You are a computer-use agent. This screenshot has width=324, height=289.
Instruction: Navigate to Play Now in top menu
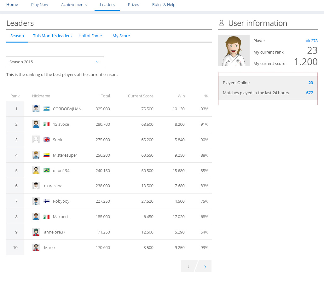coord(40,5)
